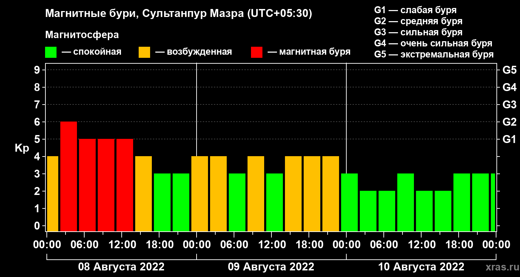Select the red bar above 12:00 on 08 Августа
The width and height of the screenshot is (520, 277).
(x=125, y=185)
